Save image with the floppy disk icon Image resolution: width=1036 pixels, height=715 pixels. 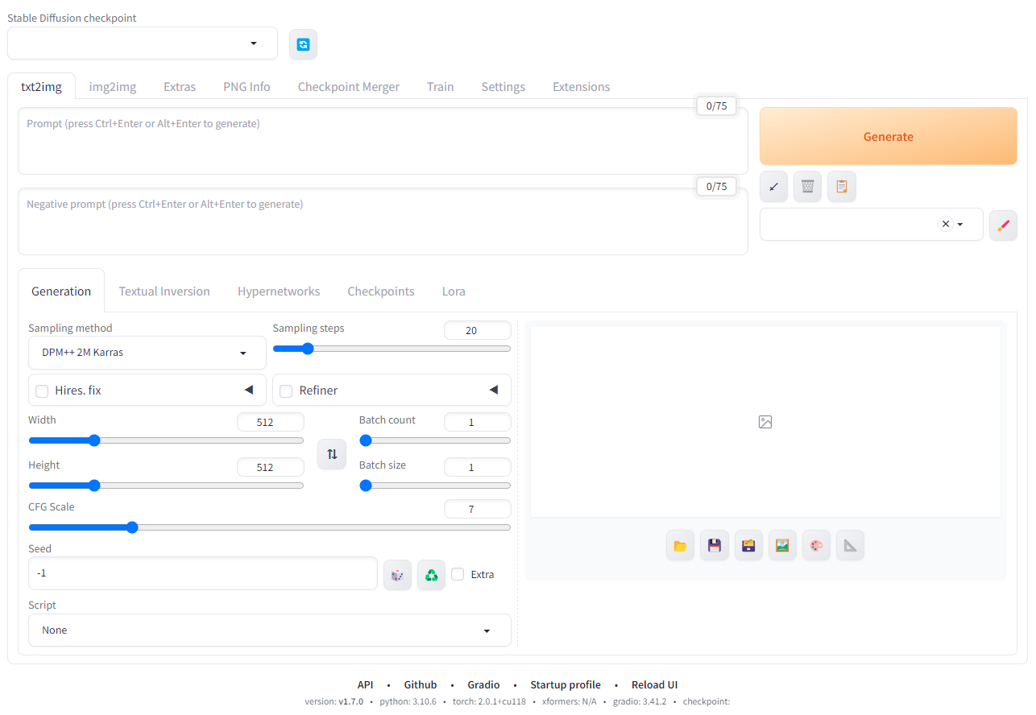point(714,546)
